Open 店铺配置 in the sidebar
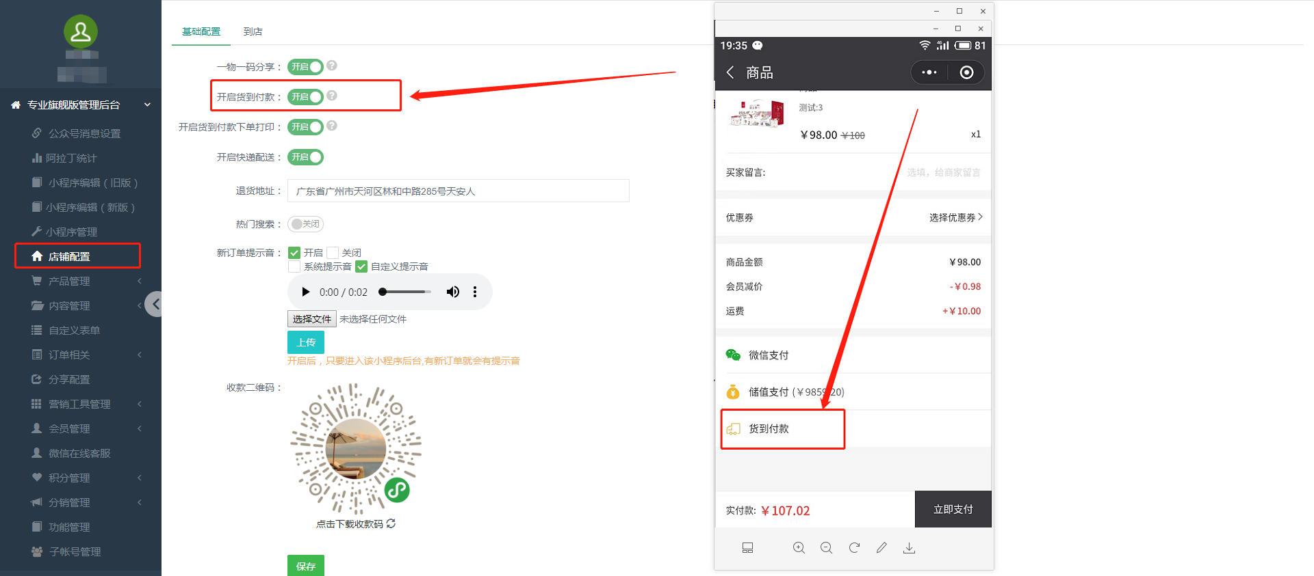 coord(70,256)
